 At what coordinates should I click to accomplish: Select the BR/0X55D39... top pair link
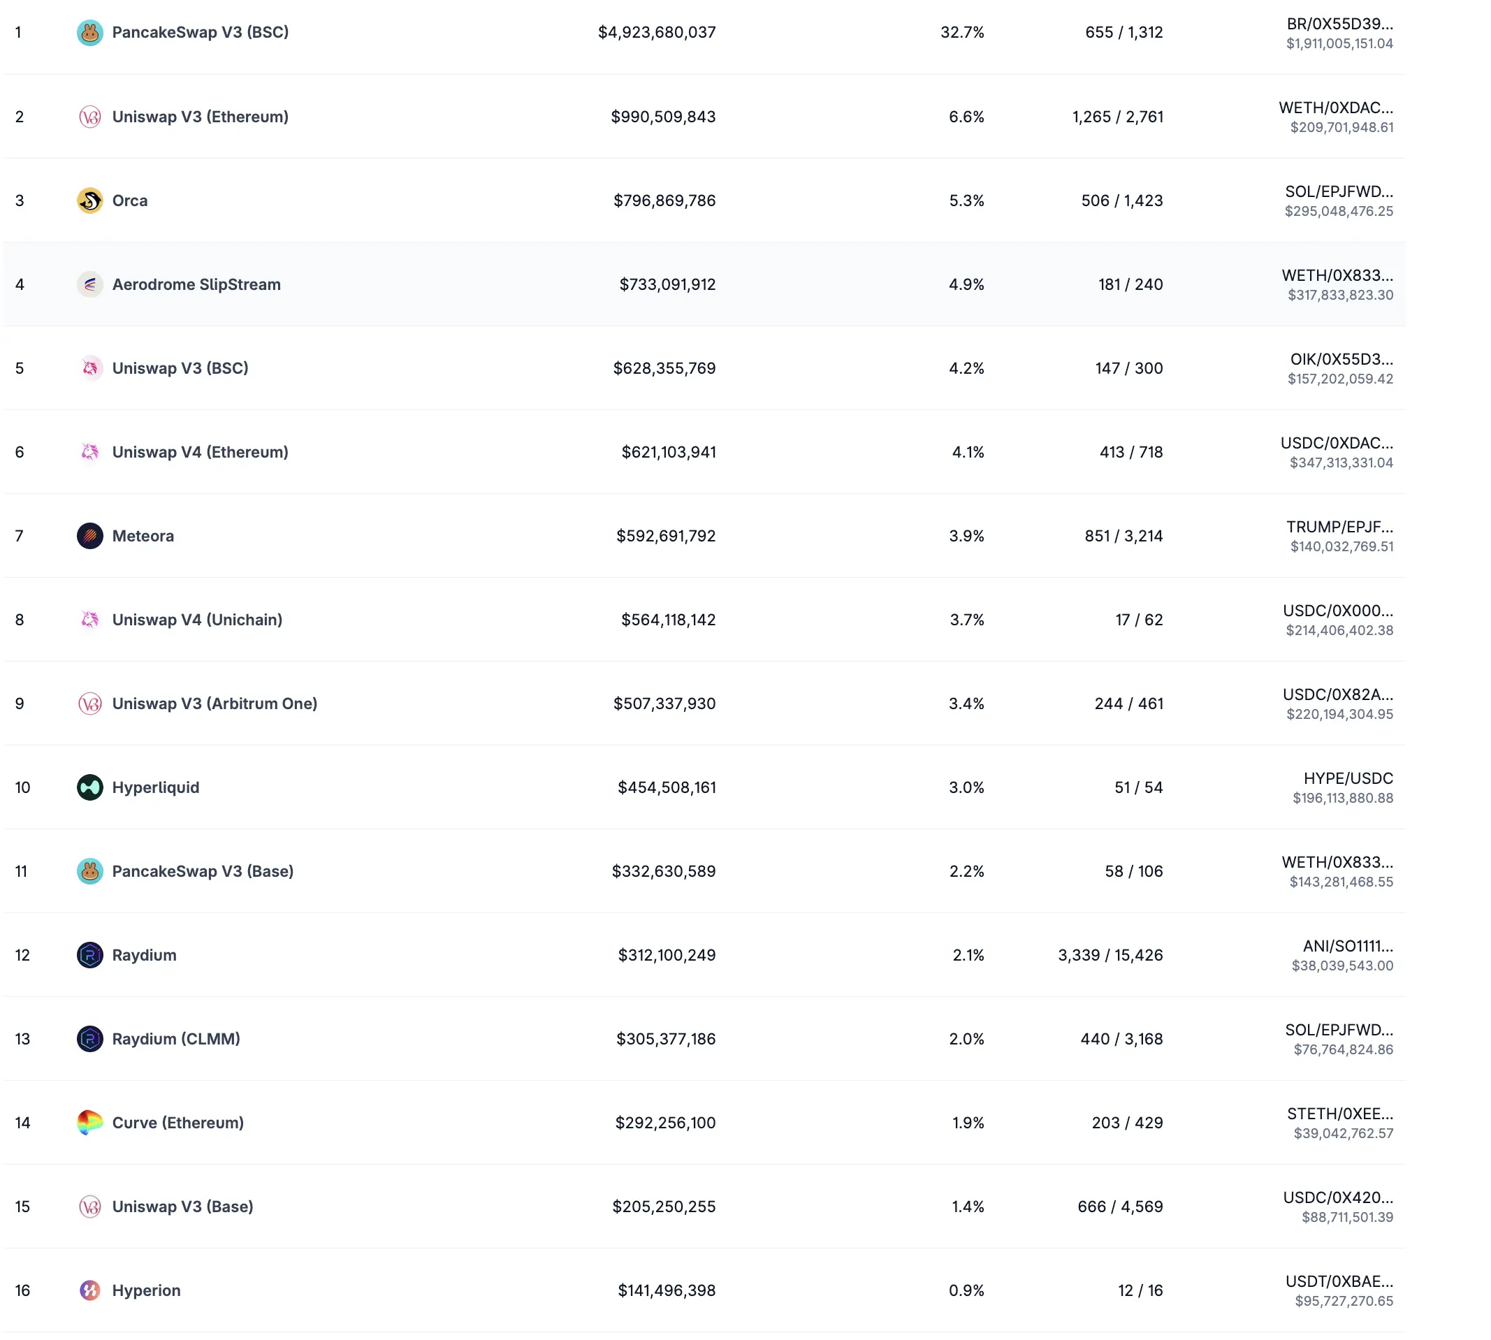(x=1339, y=24)
